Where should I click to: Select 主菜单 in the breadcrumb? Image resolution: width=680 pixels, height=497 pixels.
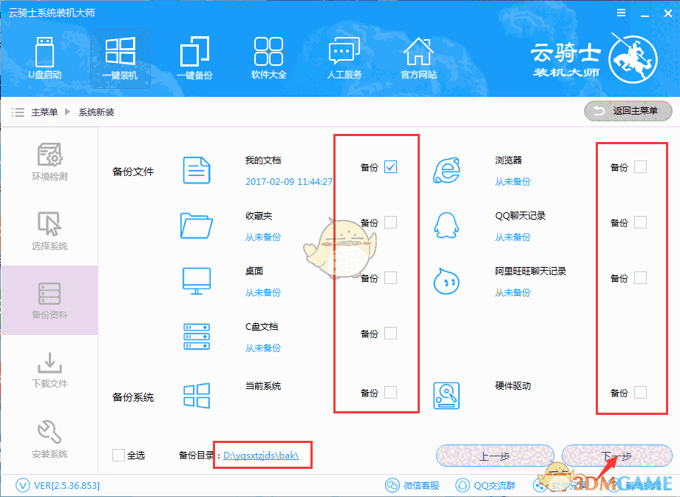[44, 112]
